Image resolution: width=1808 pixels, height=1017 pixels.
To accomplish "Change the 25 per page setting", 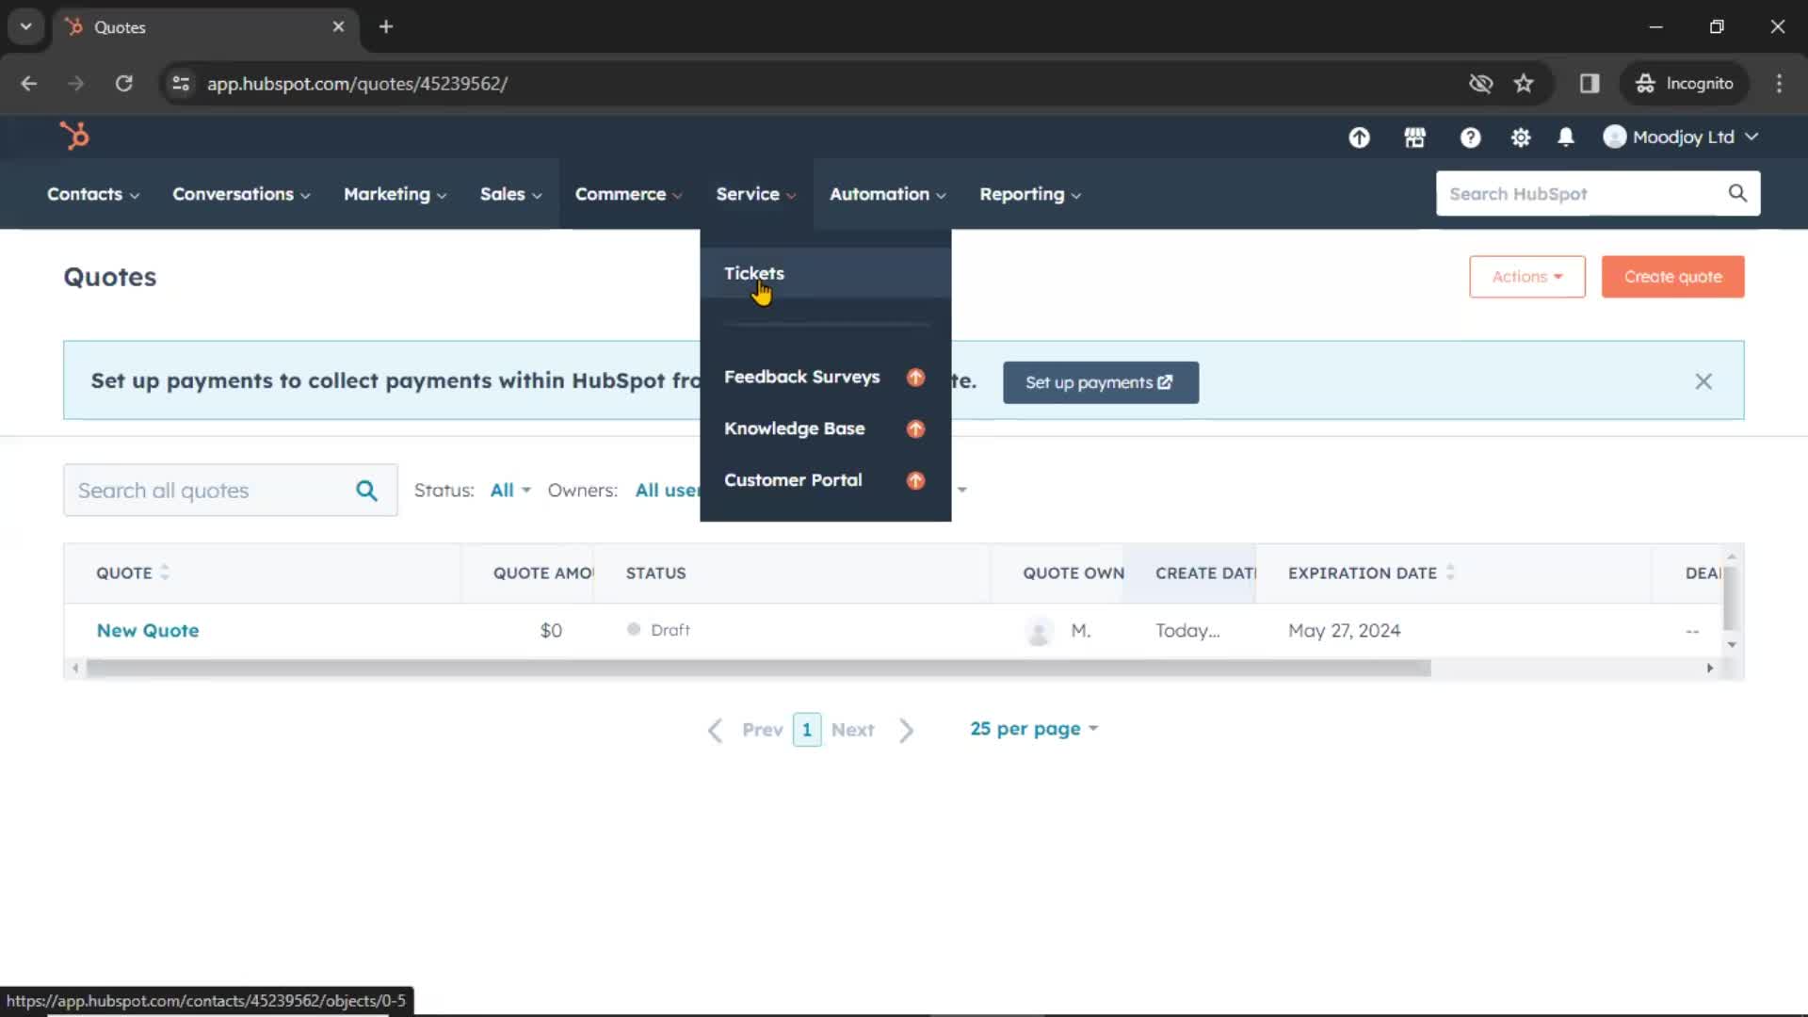I will pyautogui.click(x=1034, y=729).
